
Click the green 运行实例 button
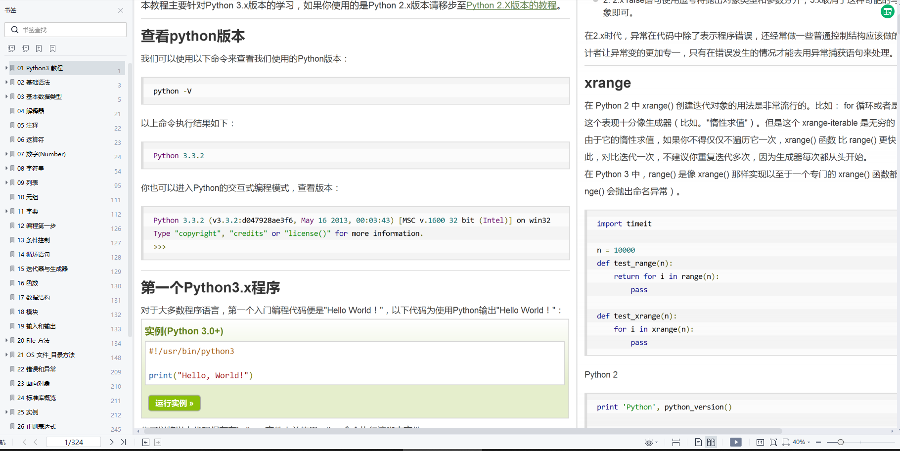(174, 403)
